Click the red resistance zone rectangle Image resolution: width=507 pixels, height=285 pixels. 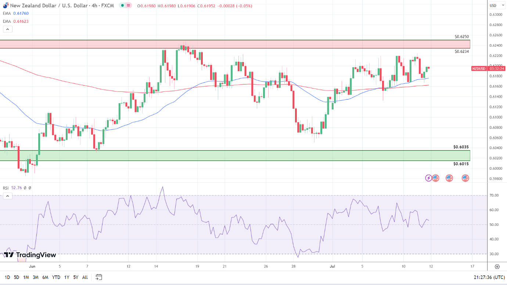[x=235, y=44]
